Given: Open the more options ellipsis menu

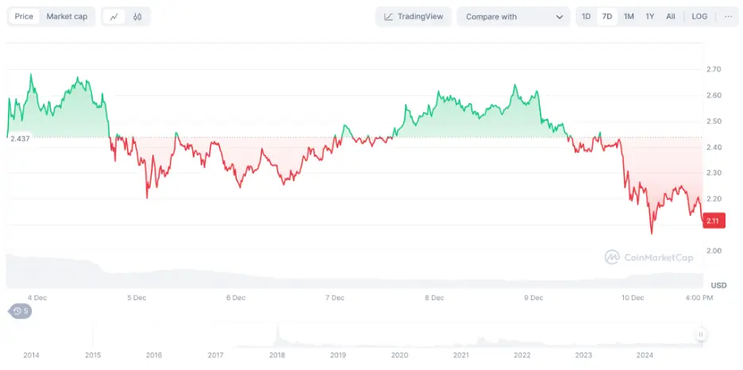Looking at the screenshot, I should click(728, 17).
